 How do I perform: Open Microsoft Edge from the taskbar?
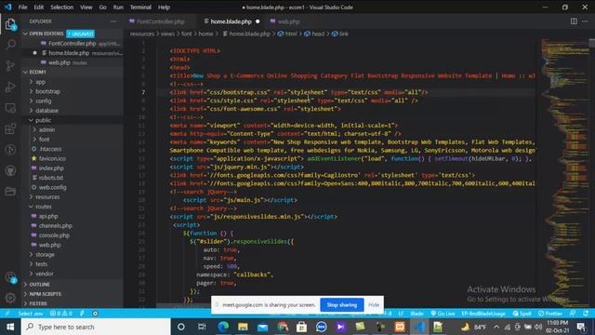coord(223,327)
